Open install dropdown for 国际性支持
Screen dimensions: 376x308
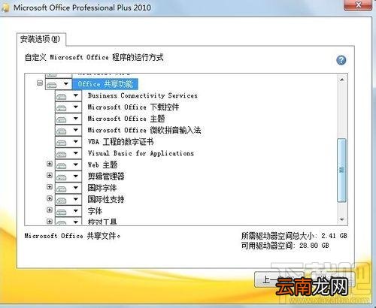68,199
